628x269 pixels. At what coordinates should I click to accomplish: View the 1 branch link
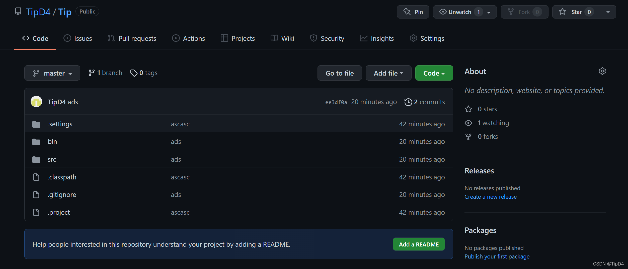pyautogui.click(x=105, y=73)
